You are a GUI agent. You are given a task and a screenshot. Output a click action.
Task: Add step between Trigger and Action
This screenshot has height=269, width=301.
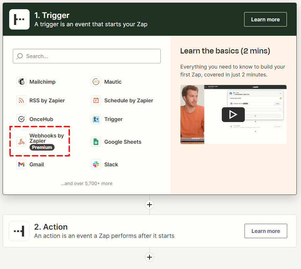(150, 205)
